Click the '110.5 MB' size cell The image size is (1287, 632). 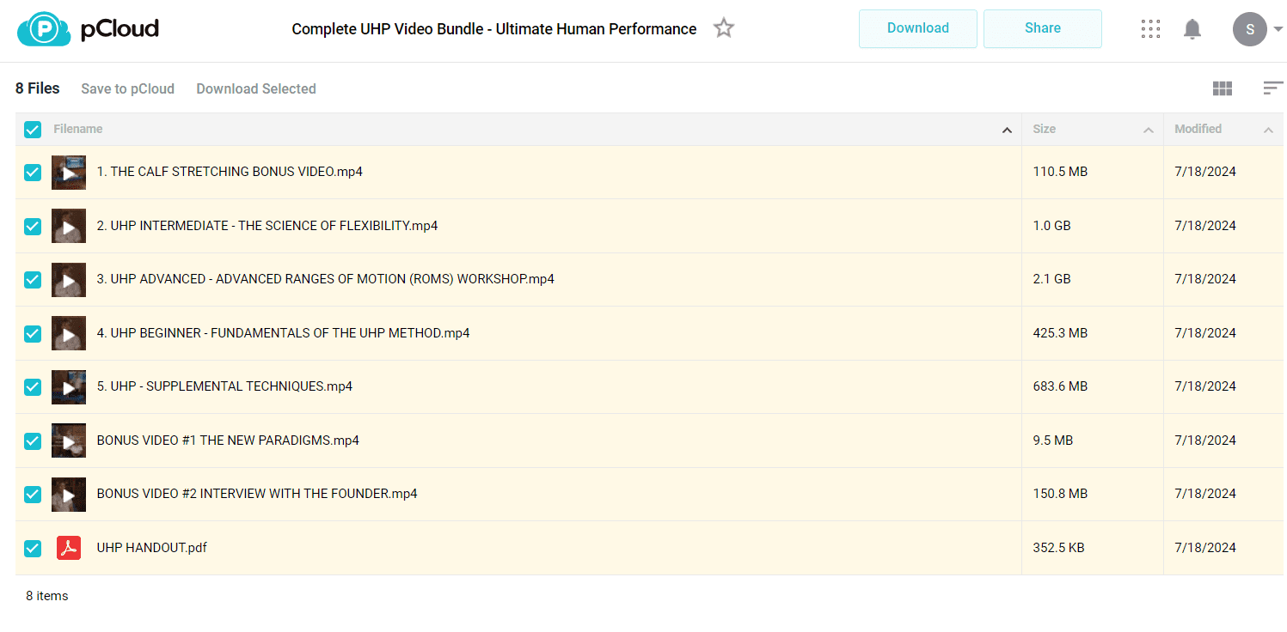1060,172
